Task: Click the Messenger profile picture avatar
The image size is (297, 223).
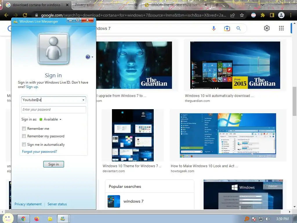Action: 53,48
